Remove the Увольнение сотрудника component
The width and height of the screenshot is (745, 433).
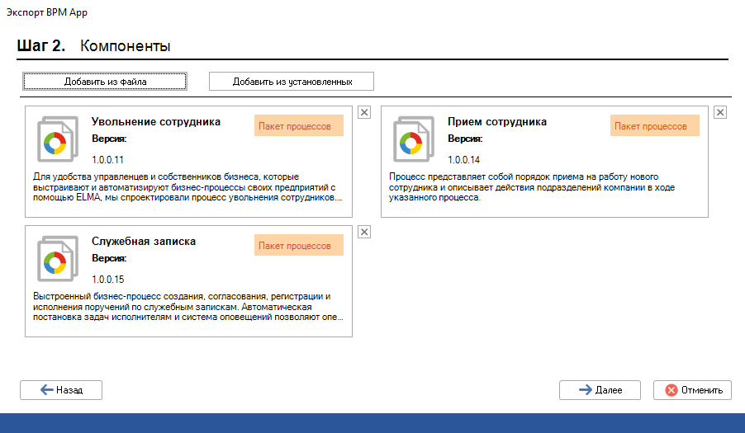point(364,113)
